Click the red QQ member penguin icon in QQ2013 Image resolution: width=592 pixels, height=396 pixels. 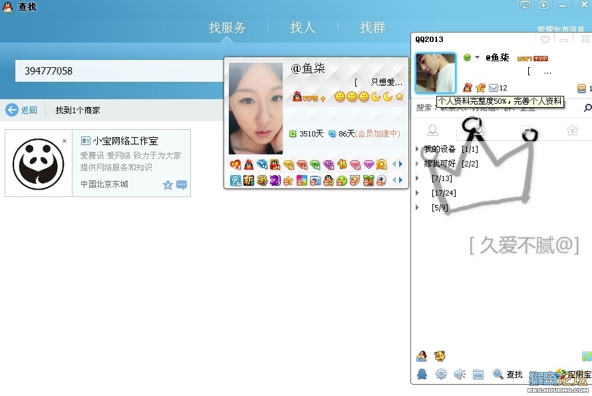point(468,88)
